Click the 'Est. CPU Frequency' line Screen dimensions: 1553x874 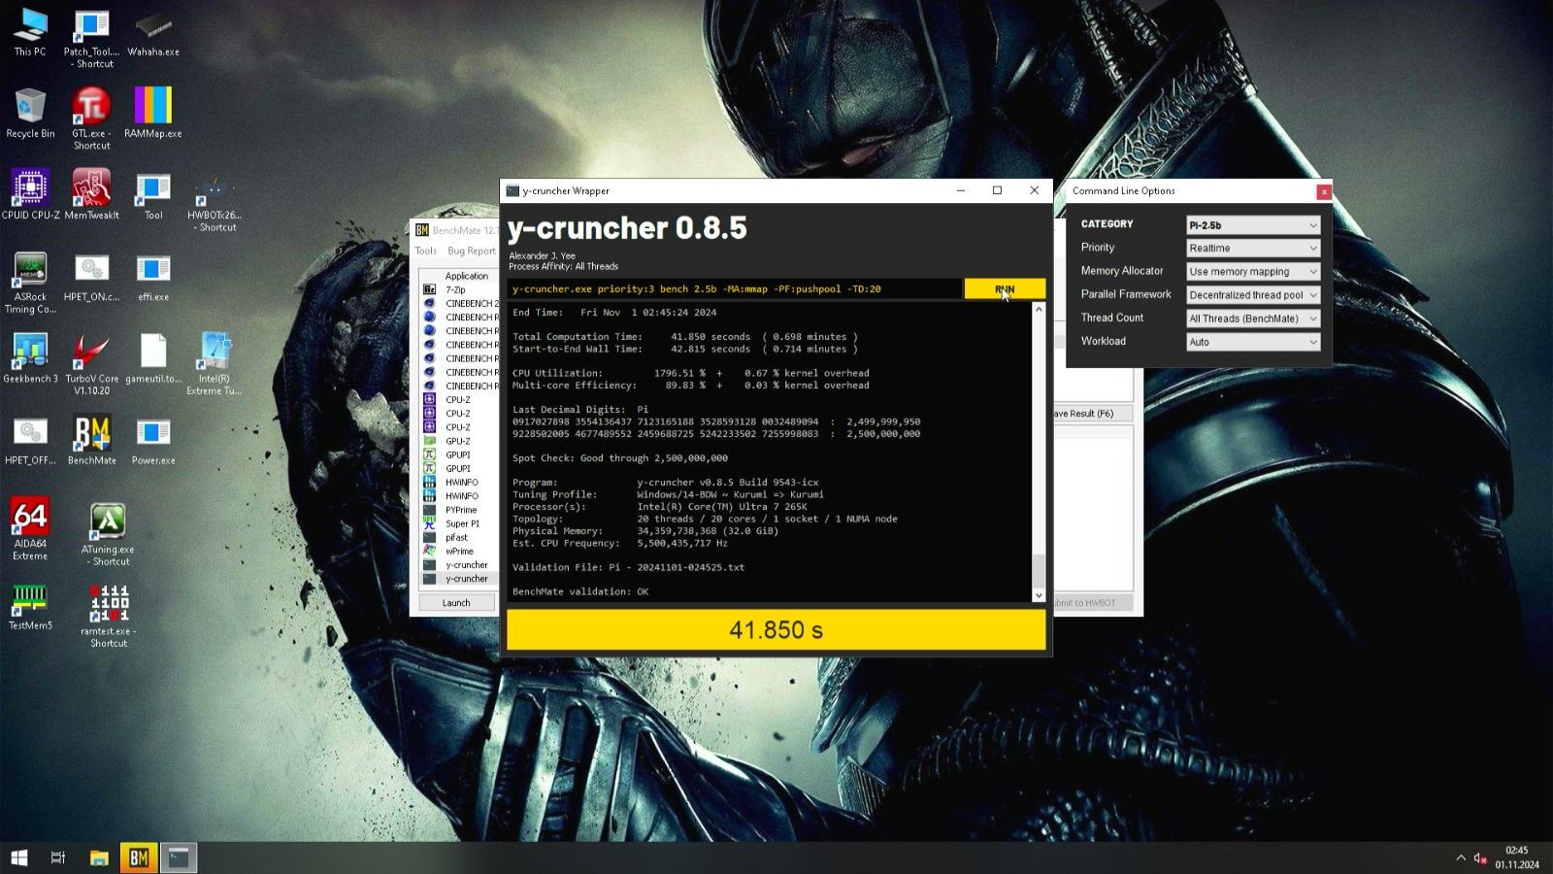pyautogui.click(x=619, y=543)
